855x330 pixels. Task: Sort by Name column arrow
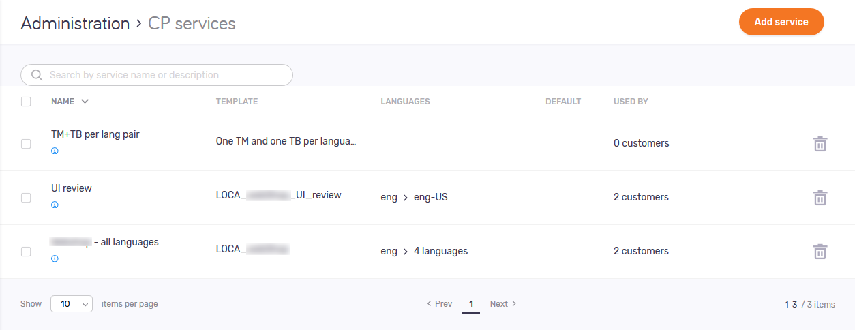point(85,102)
